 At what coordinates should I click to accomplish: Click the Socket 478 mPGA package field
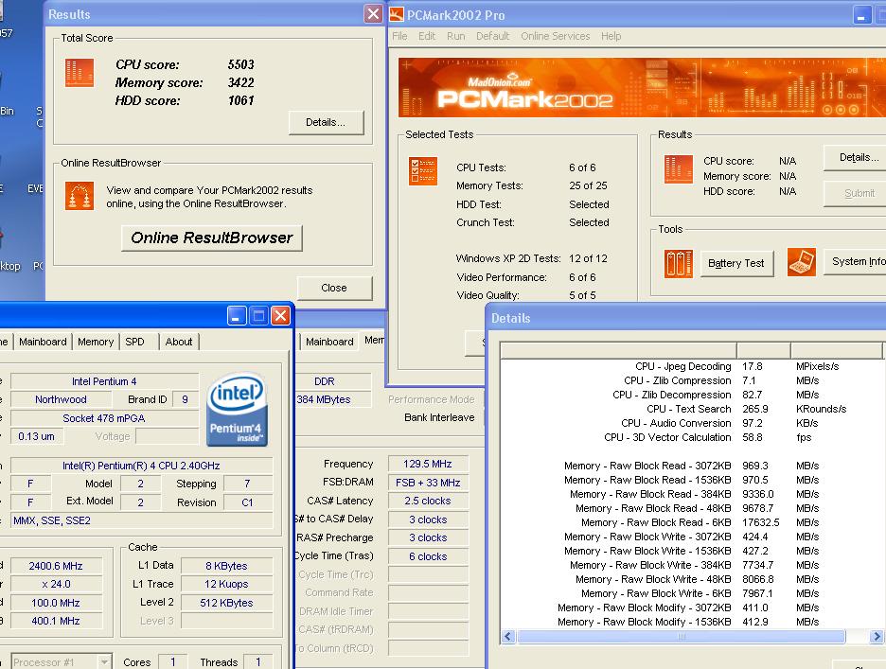[x=104, y=418]
